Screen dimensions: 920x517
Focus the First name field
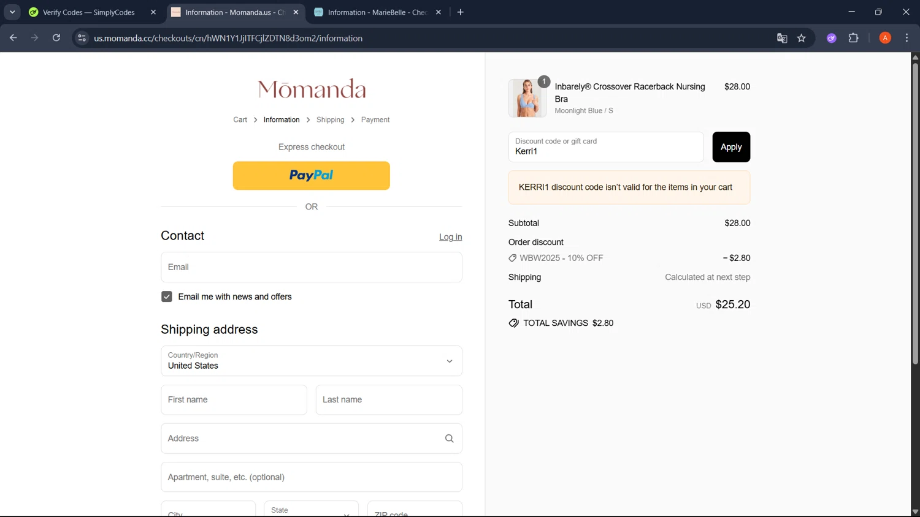[x=234, y=400]
